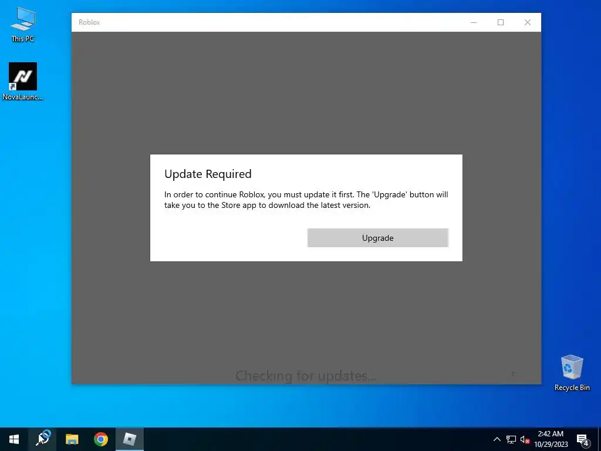Click the Show desktop strip on taskbar
The width and height of the screenshot is (601, 451).
click(x=599, y=439)
